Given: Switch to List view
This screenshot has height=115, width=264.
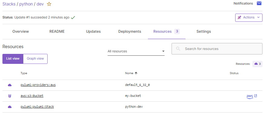Looking at the screenshot, I should (13, 59).
